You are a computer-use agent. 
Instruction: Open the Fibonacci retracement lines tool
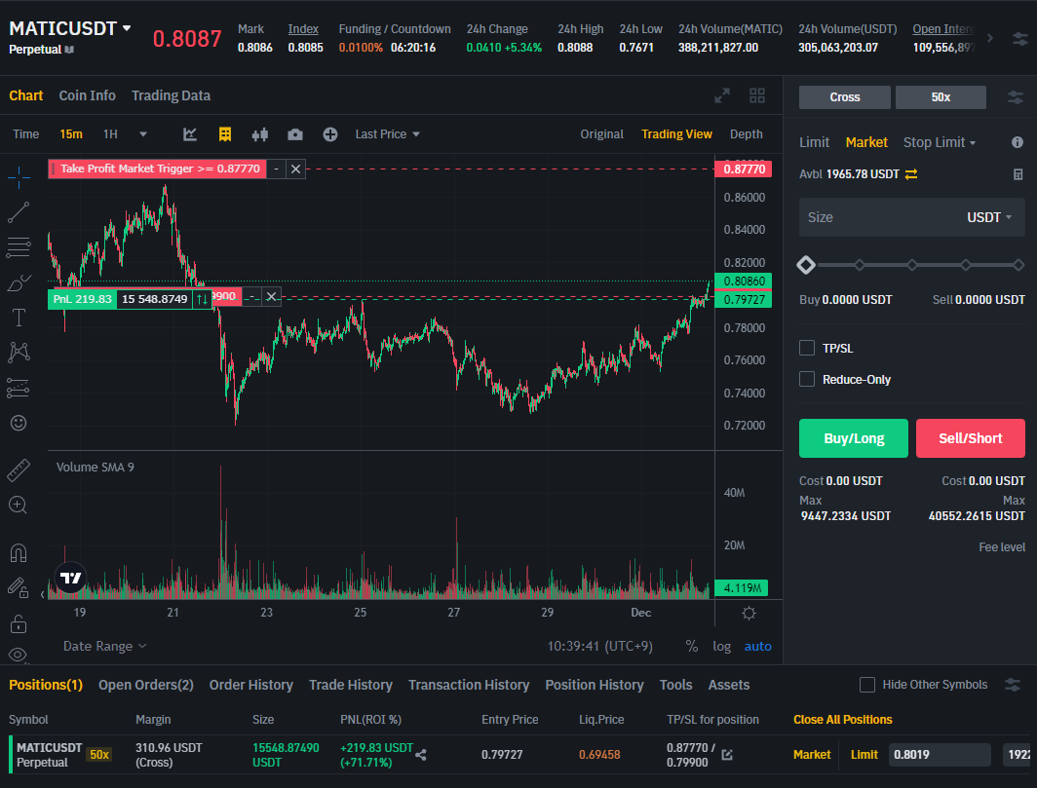tap(19, 247)
